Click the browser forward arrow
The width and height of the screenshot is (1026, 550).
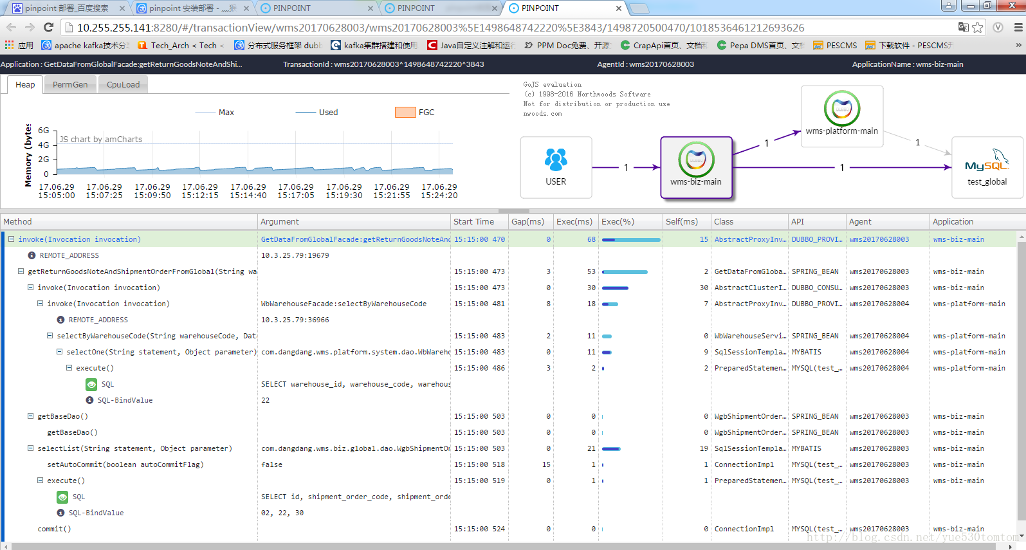[30, 27]
